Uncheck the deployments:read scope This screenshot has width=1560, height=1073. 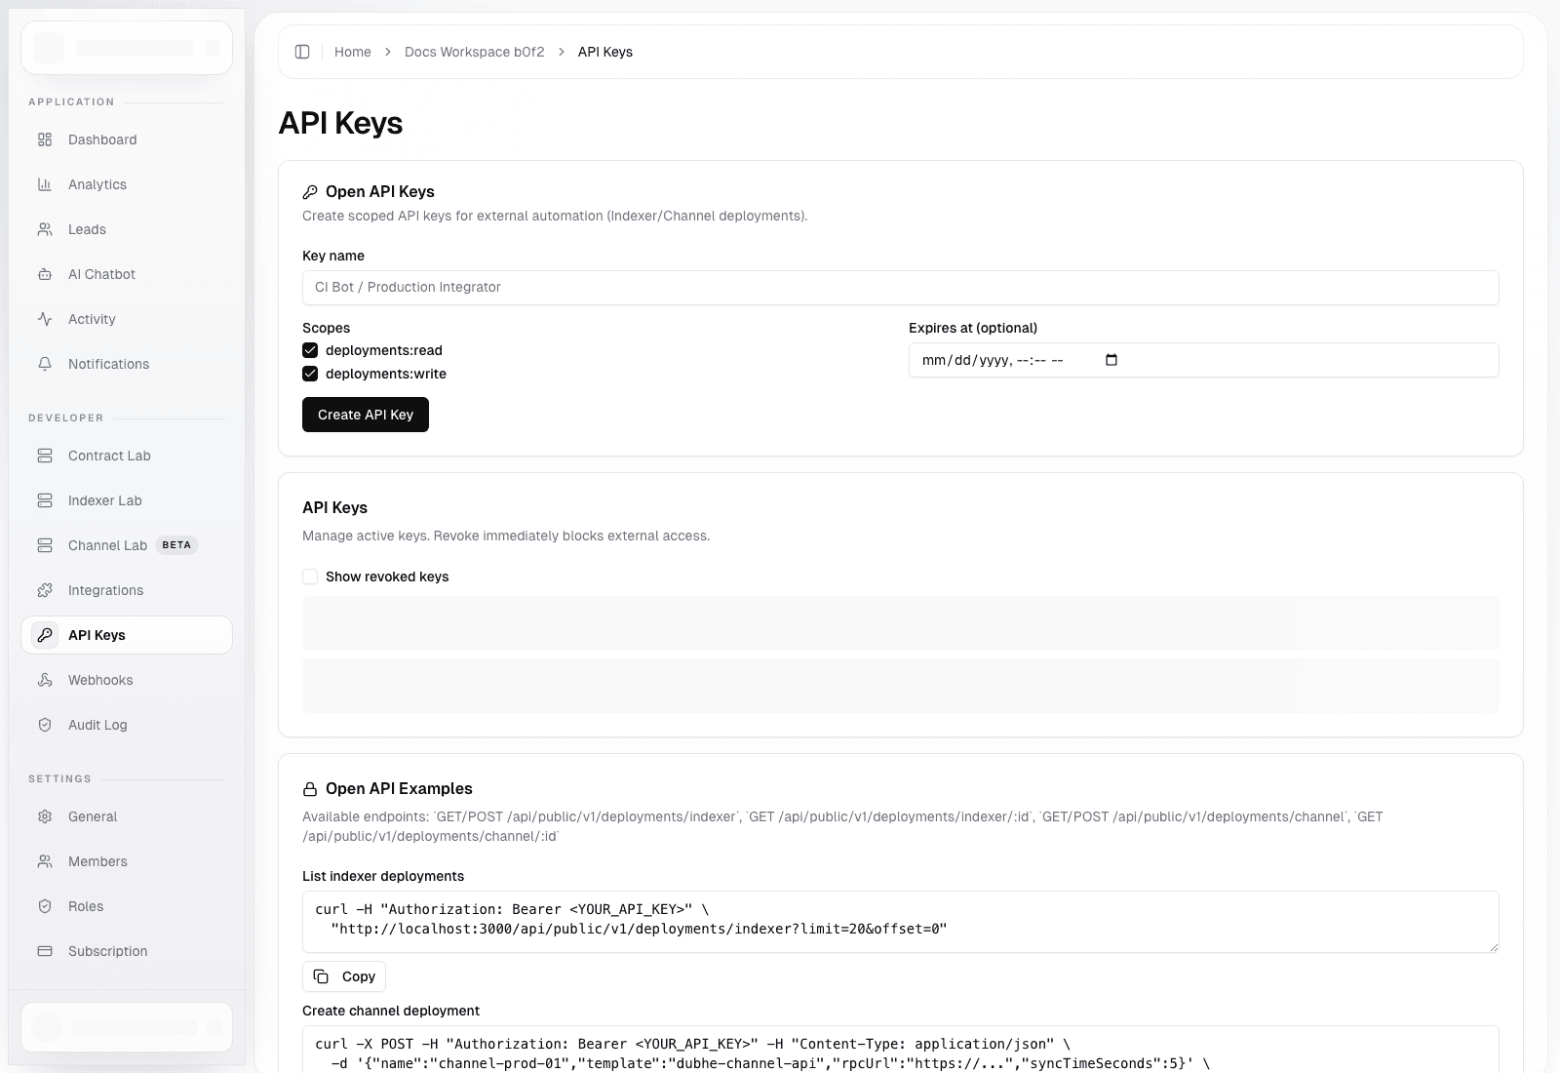[310, 350]
